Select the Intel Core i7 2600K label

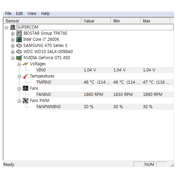tap(41, 39)
